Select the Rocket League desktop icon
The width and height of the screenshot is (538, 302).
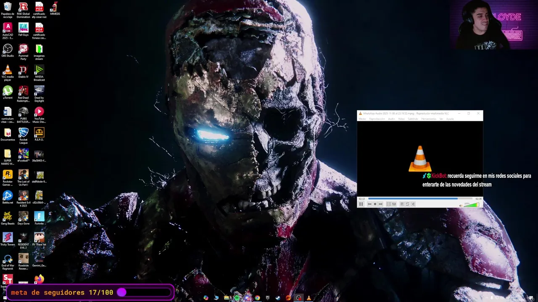(24, 136)
